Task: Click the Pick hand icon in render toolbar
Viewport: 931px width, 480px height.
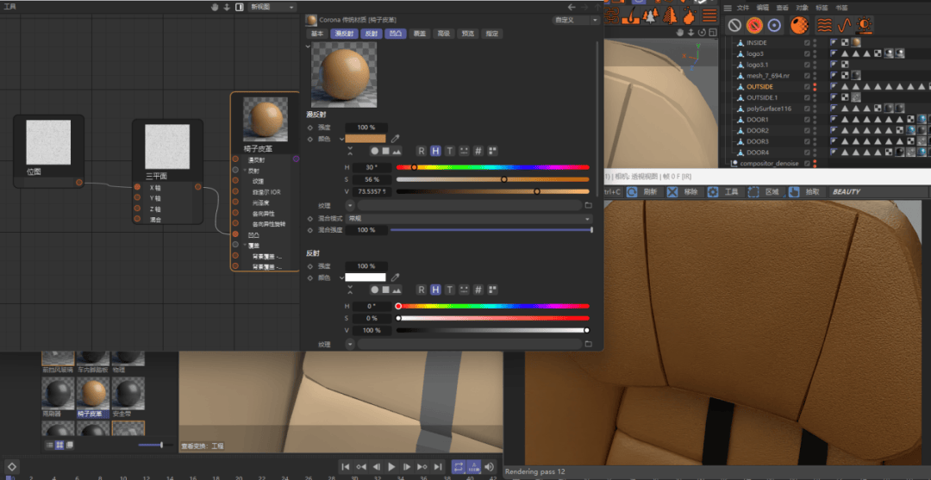Action: tap(794, 192)
